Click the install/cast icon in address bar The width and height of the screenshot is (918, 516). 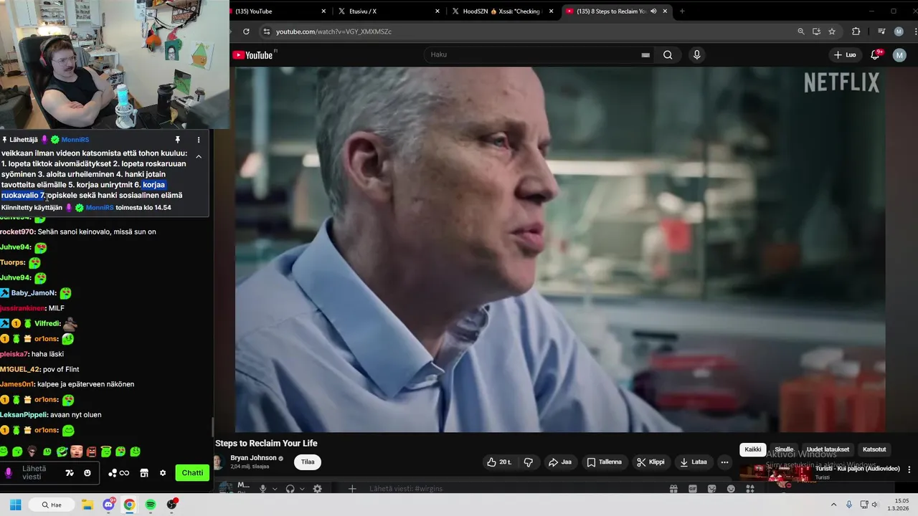pos(816,32)
